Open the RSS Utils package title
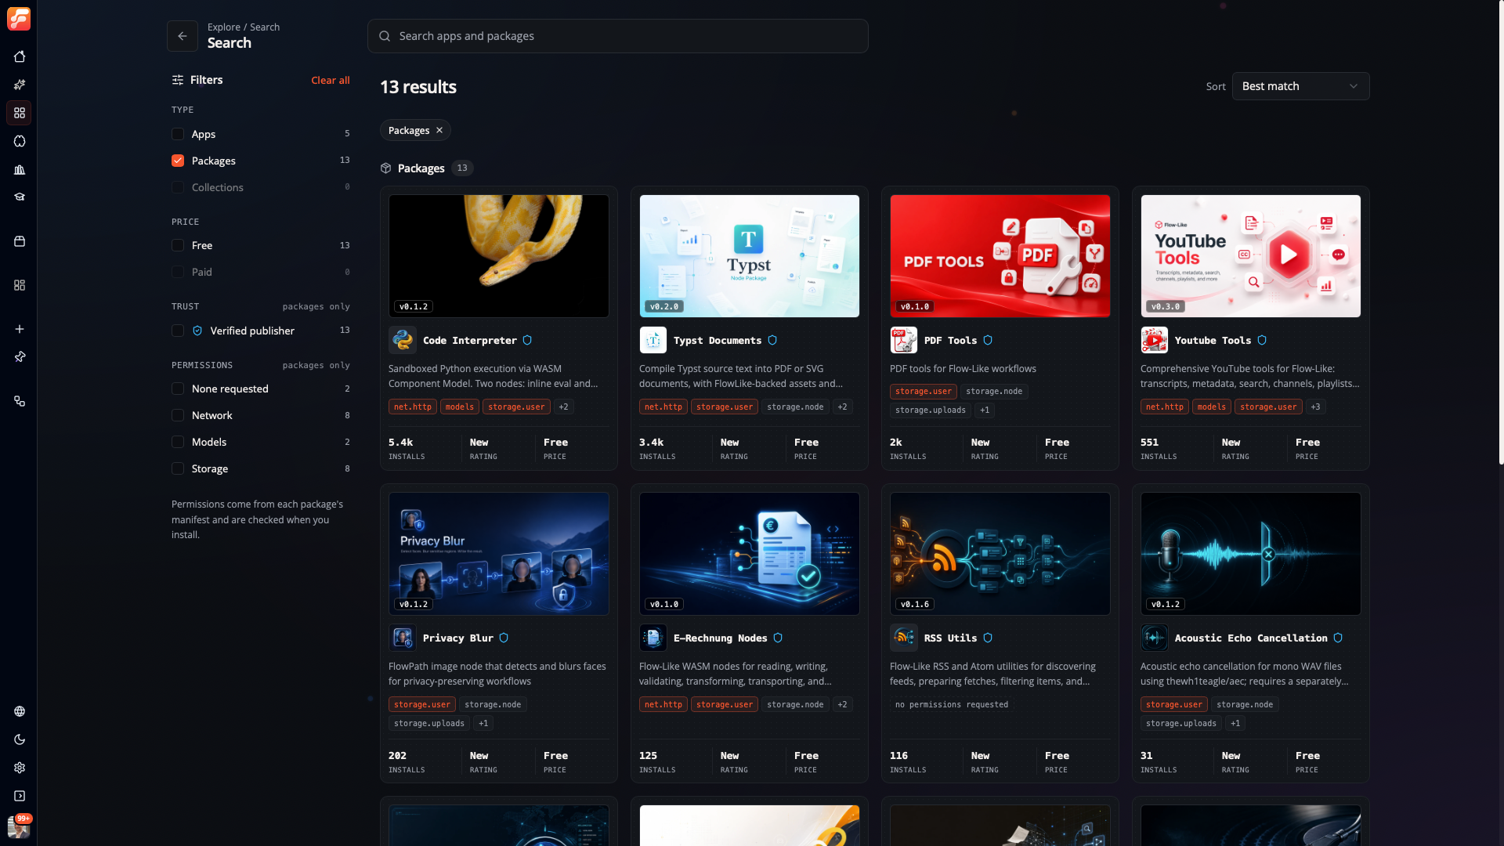 point(950,638)
